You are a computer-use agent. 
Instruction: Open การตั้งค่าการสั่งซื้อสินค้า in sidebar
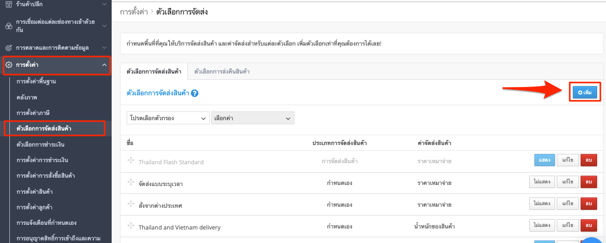[46, 176]
